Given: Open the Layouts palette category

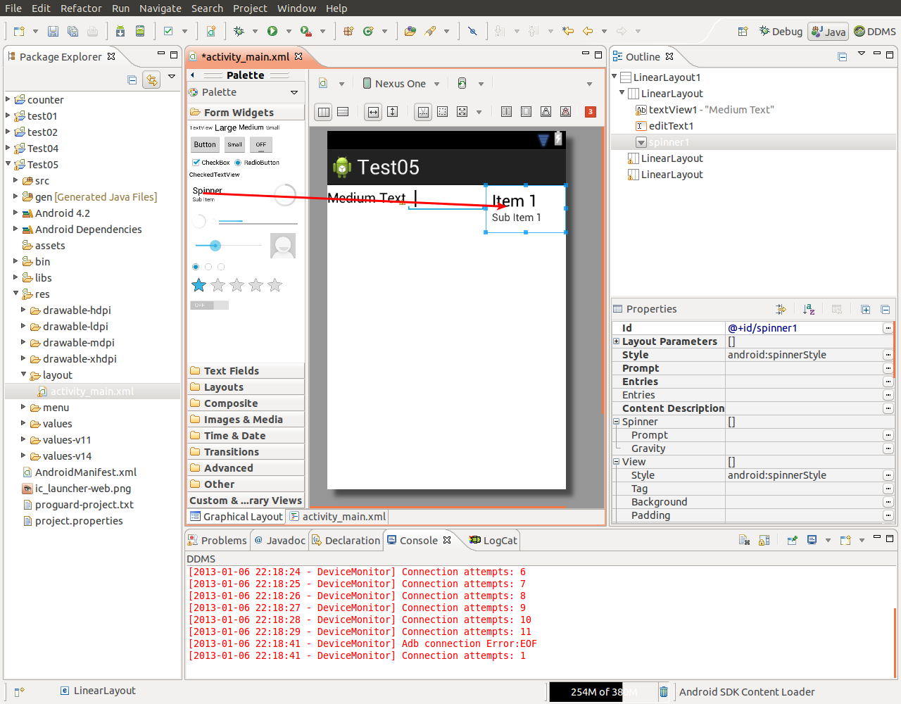Looking at the screenshot, I should (246, 387).
